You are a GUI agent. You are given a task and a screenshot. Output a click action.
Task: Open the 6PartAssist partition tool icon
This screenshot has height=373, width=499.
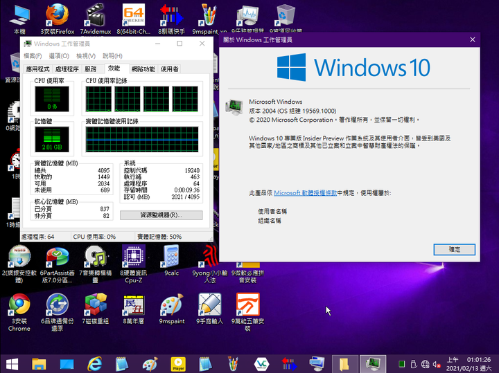58,264
